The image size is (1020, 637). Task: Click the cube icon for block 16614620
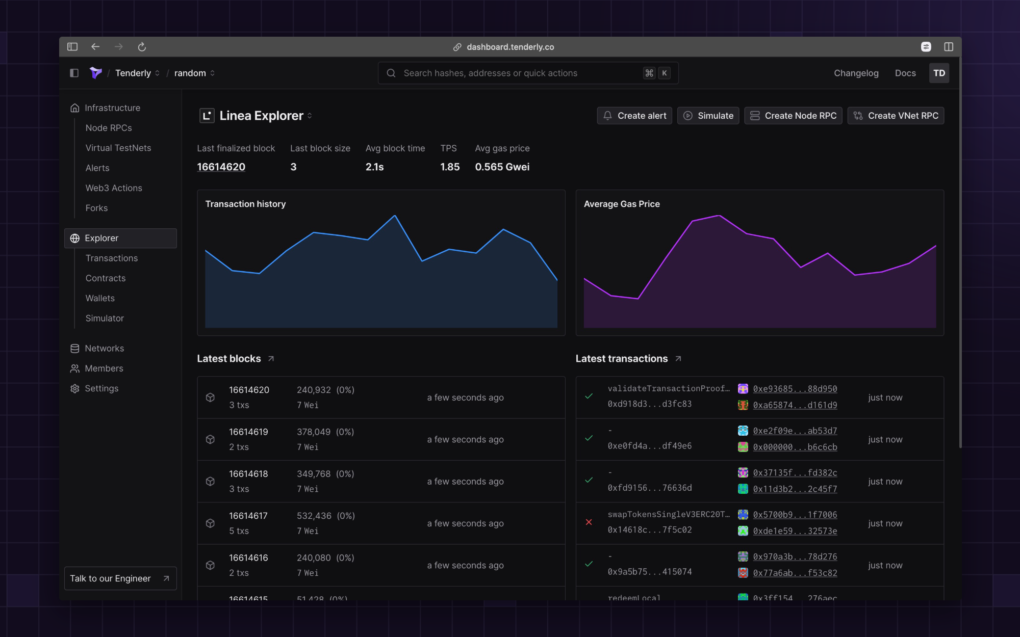click(x=210, y=397)
